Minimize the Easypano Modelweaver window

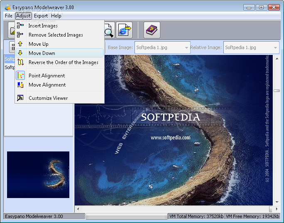249,7
